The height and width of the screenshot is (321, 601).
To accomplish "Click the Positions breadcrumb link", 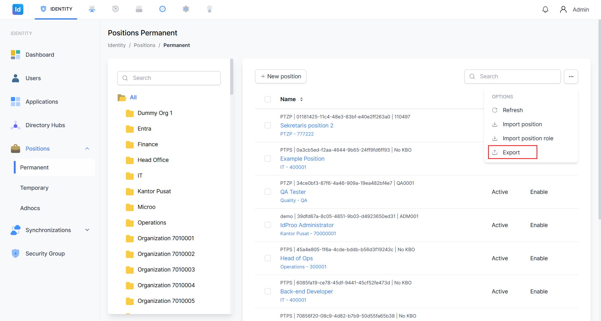I will (x=145, y=45).
